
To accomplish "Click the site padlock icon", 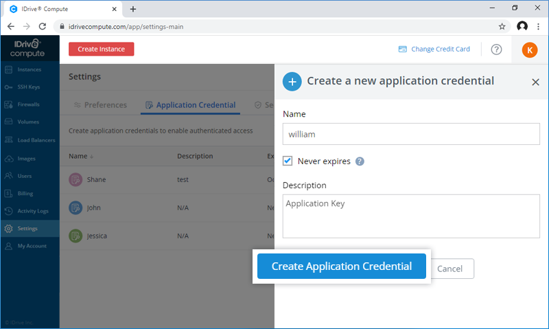I will 62,26.
